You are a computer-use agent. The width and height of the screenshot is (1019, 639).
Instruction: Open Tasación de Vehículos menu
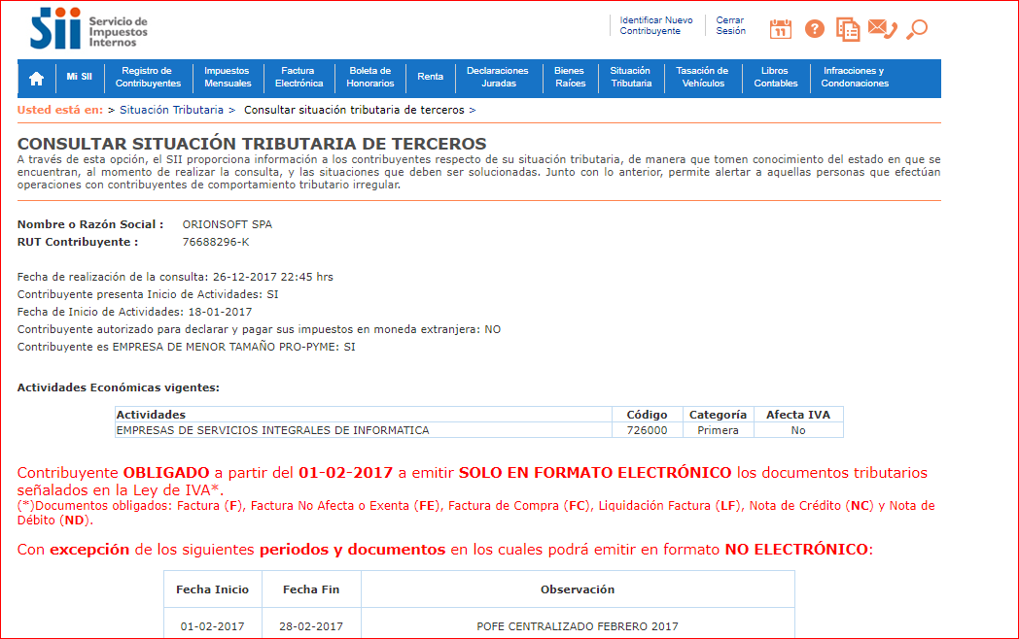[703, 77]
